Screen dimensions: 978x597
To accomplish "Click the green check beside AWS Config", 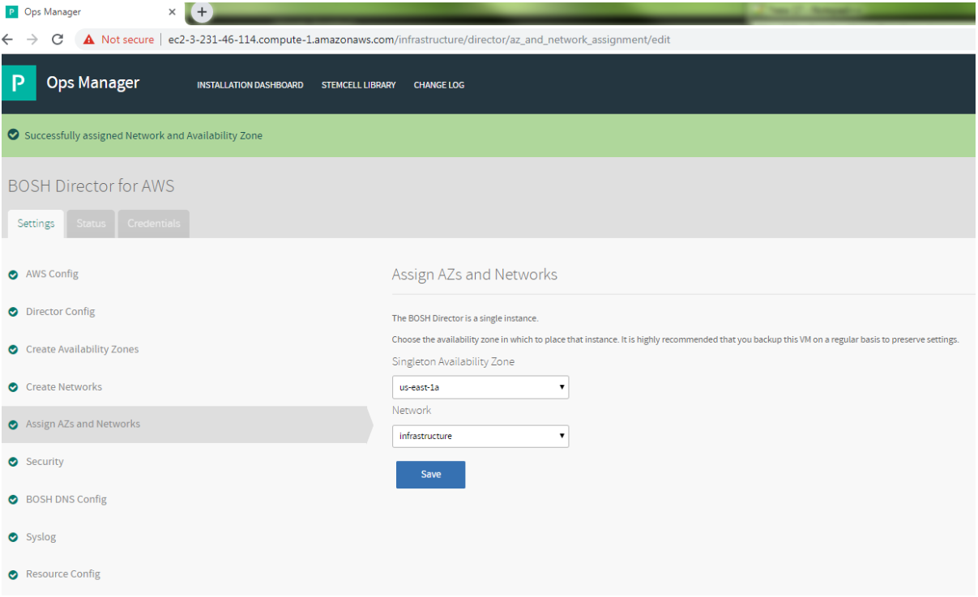I will pyautogui.click(x=13, y=275).
